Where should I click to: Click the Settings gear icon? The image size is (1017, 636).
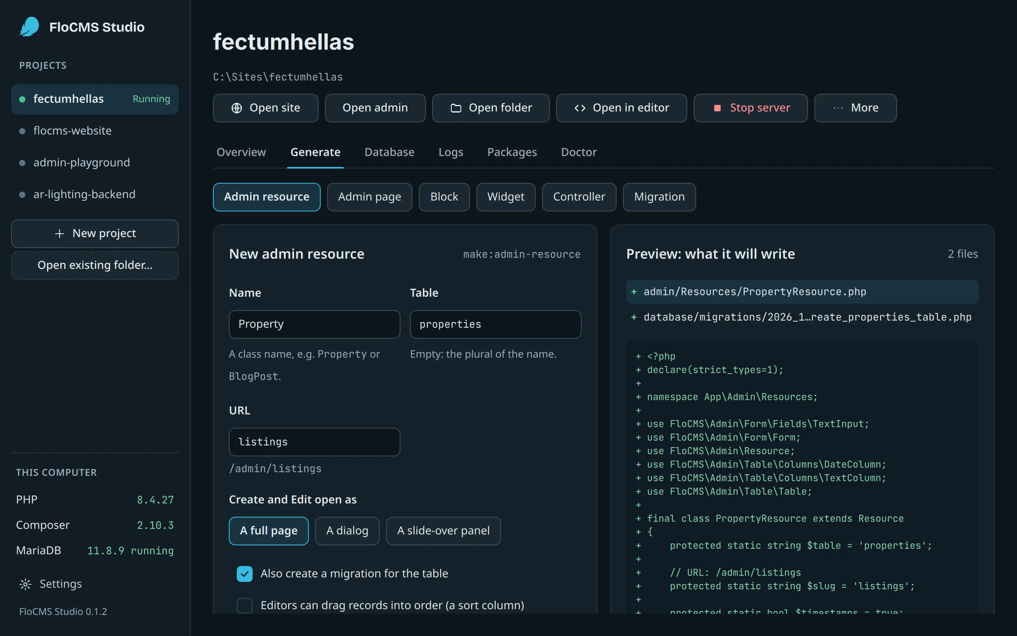point(26,584)
